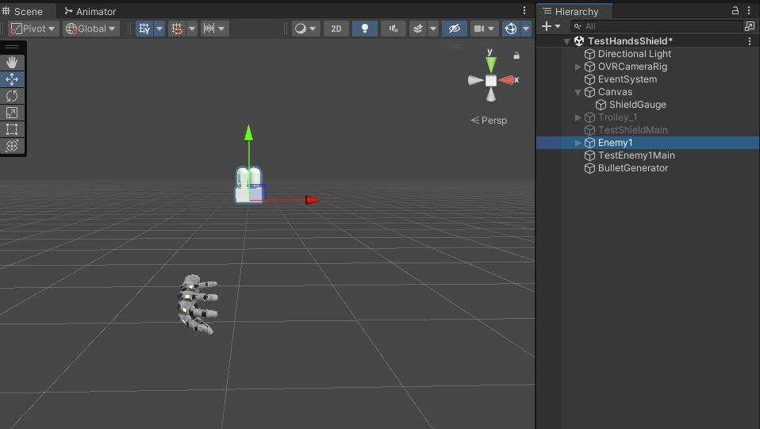
Task: Select the Scale tool
Action: point(12,113)
